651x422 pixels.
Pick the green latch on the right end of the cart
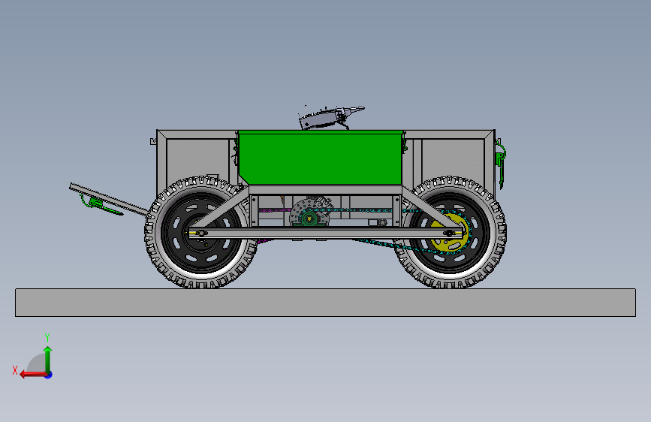click(x=500, y=164)
